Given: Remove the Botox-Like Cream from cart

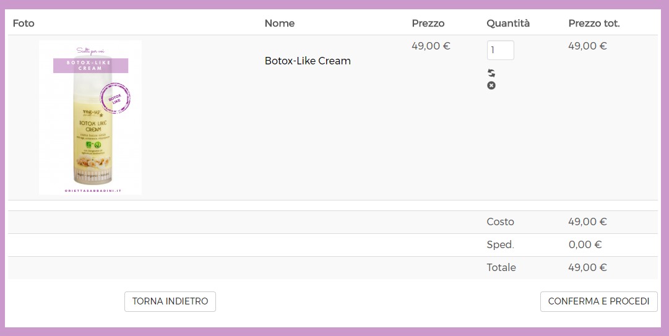Looking at the screenshot, I should point(491,85).
